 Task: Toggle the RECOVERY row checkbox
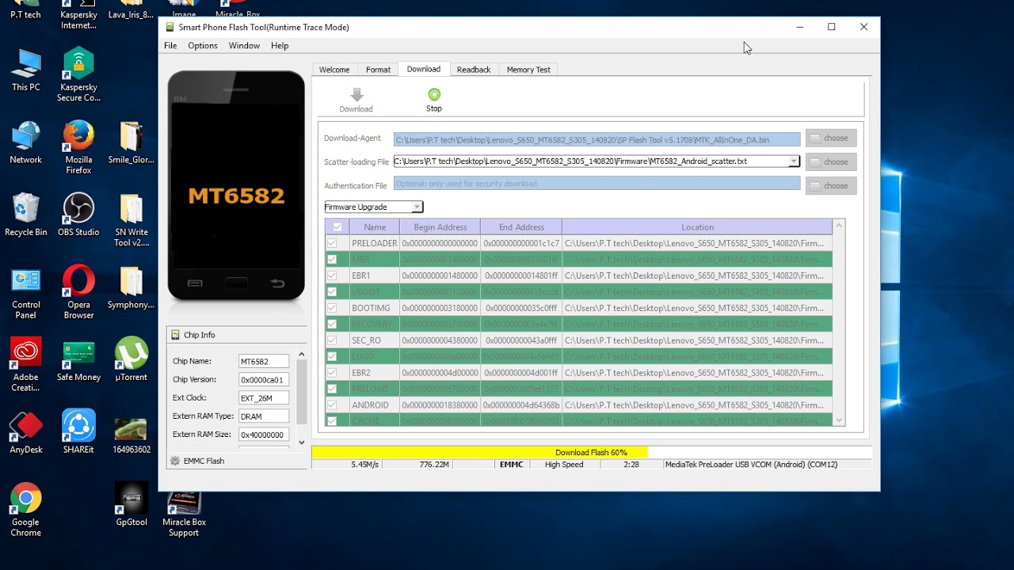click(x=332, y=324)
